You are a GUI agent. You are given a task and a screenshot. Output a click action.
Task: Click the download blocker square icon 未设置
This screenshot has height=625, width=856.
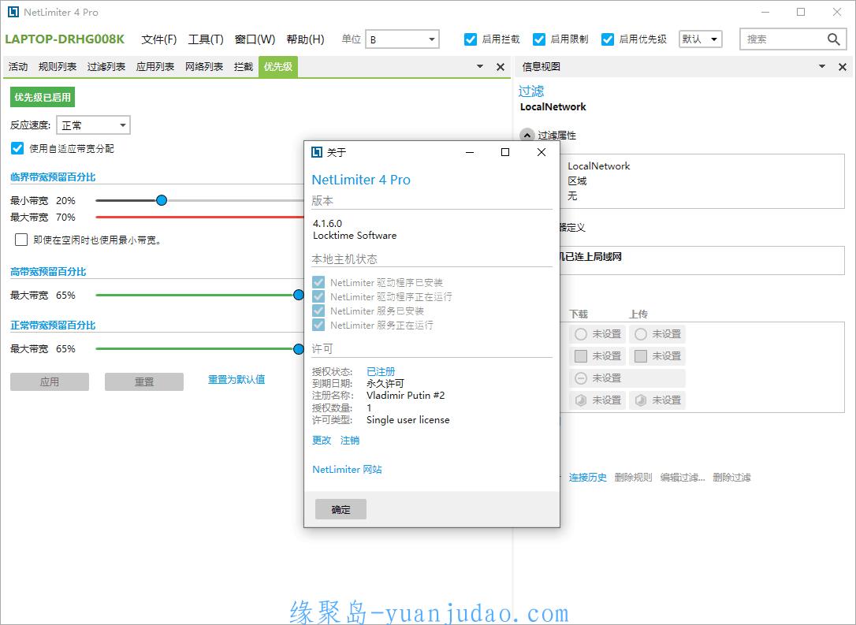[x=581, y=356]
